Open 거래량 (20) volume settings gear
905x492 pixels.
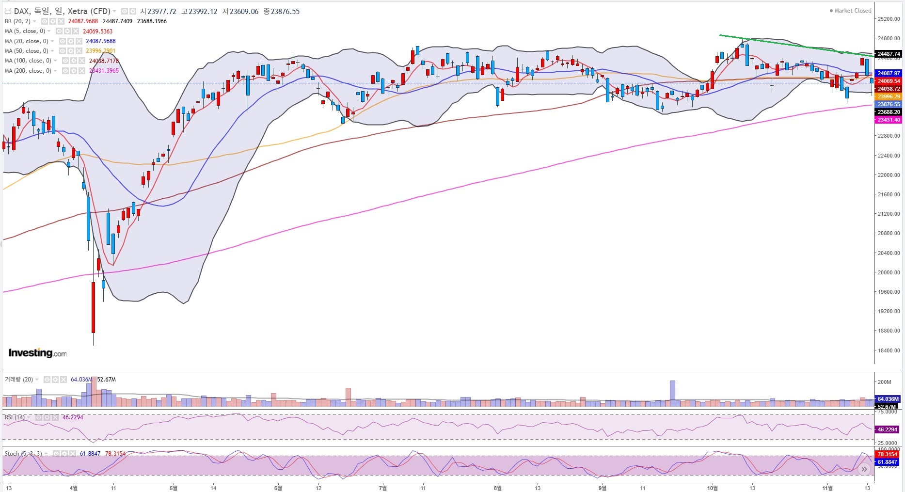pyautogui.click(x=55, y=380)
